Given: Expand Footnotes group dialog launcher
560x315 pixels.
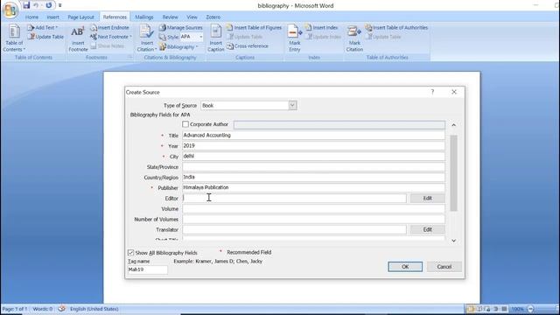Looking at the screenshot, I should [x=129, y=57].
